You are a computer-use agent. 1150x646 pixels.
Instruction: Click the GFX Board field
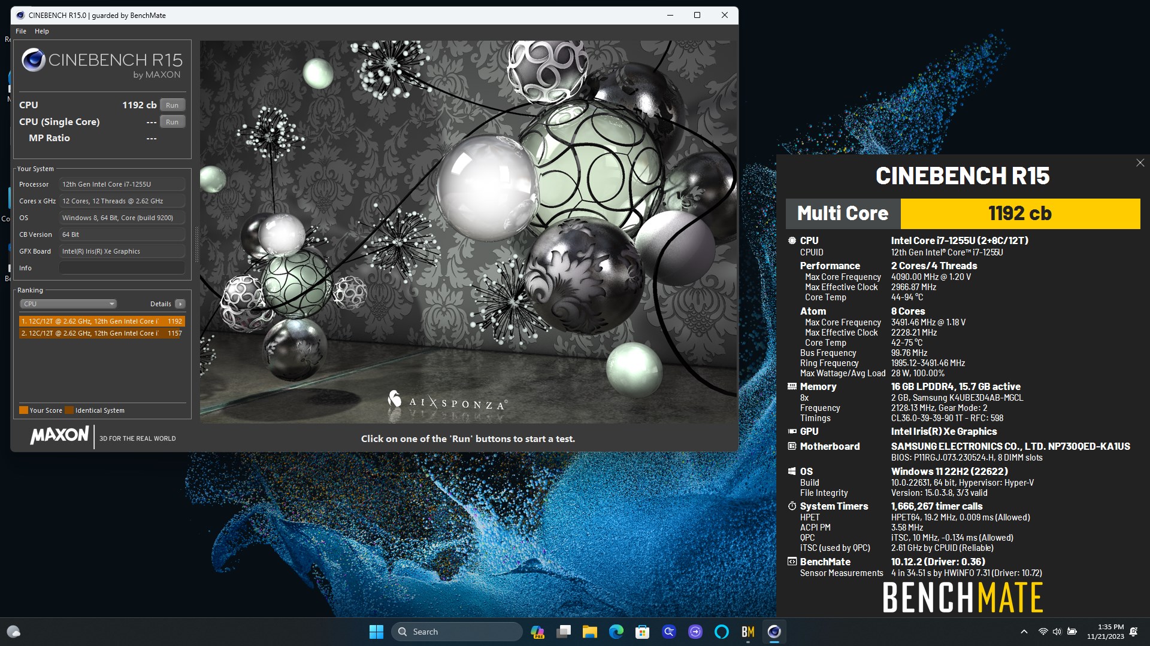point(122,251)
